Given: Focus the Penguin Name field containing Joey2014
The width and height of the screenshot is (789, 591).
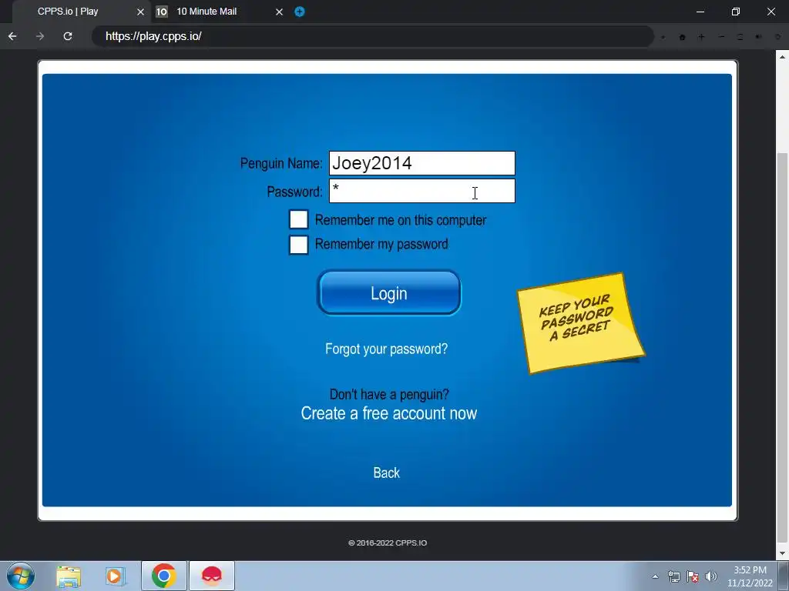Looking at the screenshot, I should pos(421,163).
